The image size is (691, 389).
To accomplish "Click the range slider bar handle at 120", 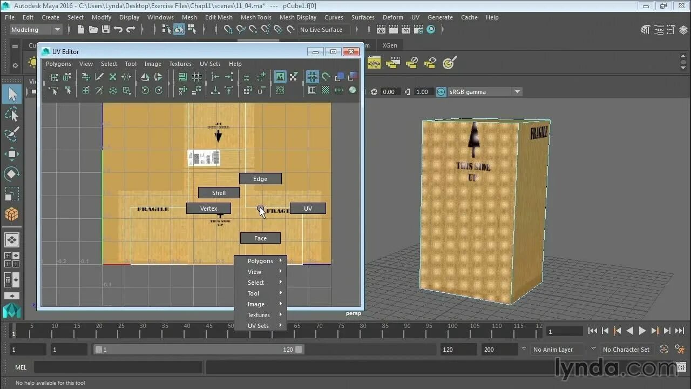I will pos(299,350).
